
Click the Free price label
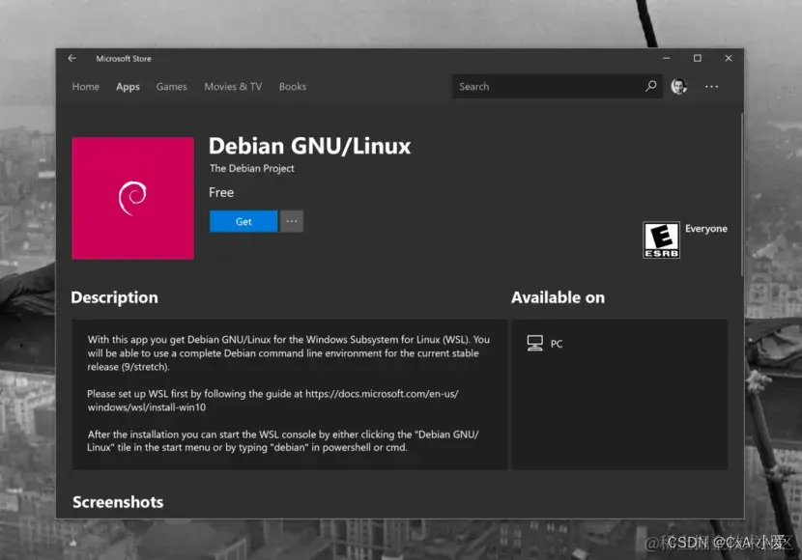tap(221, 193)
